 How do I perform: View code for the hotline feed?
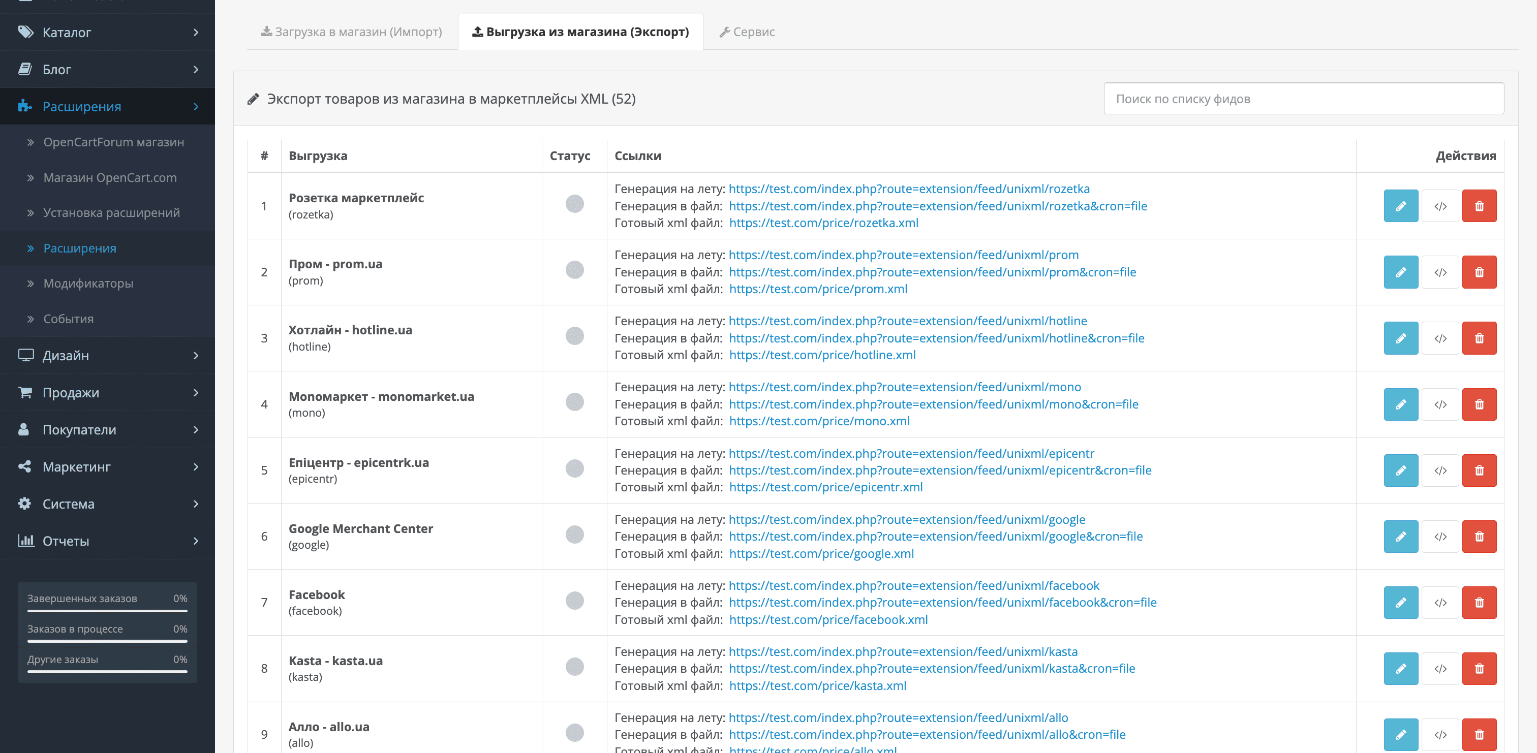[x=1440, y=338]
